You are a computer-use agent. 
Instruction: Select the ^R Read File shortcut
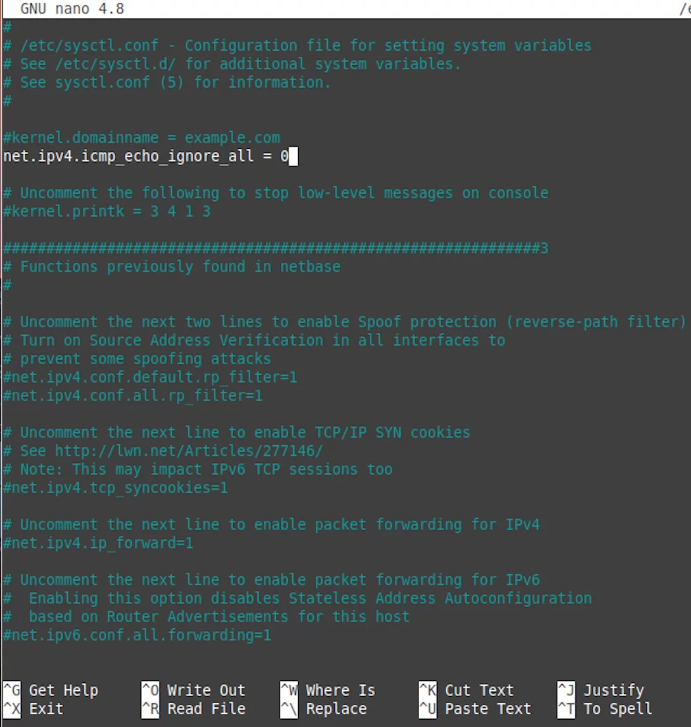pos(193,709)
